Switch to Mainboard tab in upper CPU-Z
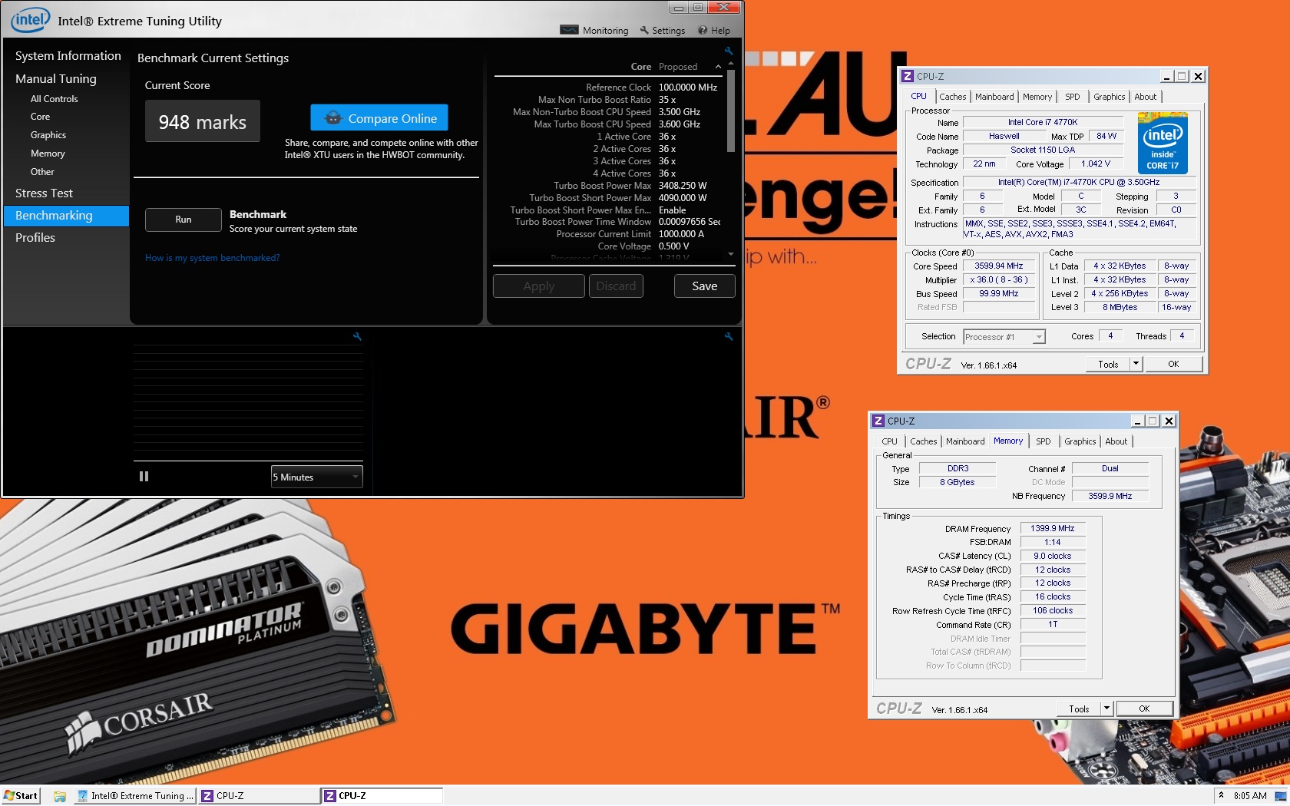 [994, 97]
